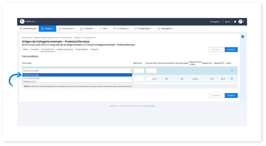Open the Português language dropdown
Viewport: 266px width, 146px height.
(216, 22)
